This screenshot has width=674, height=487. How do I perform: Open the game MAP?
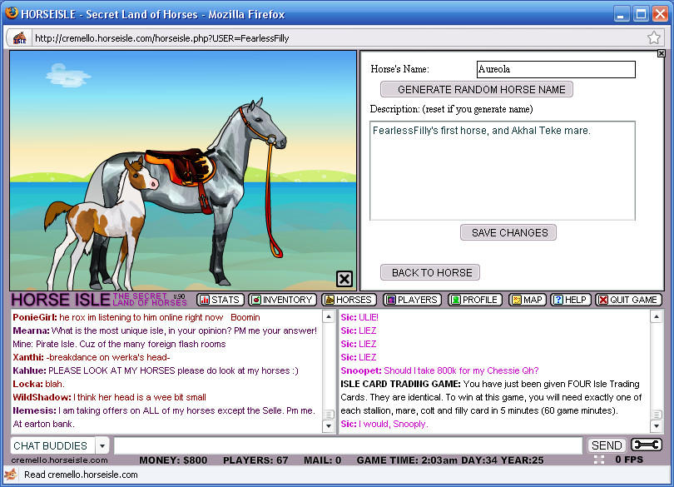click(x=527, y=300)
